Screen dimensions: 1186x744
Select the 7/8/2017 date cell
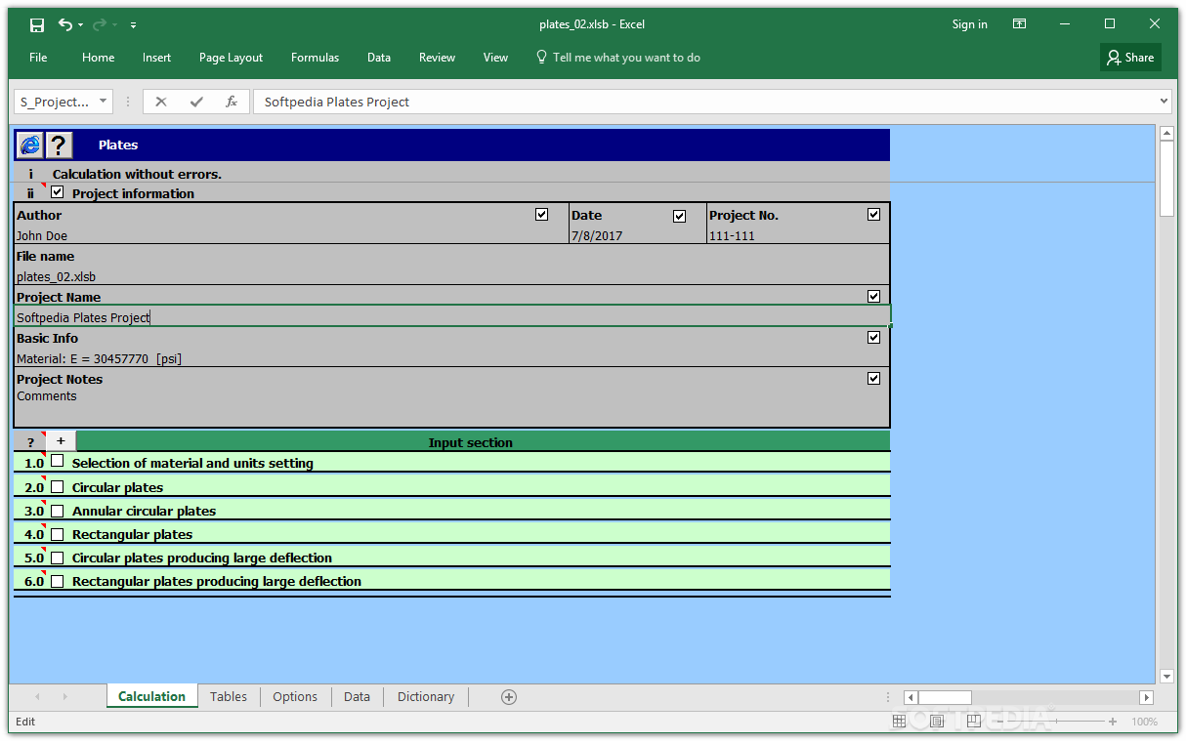coord(637,235)
